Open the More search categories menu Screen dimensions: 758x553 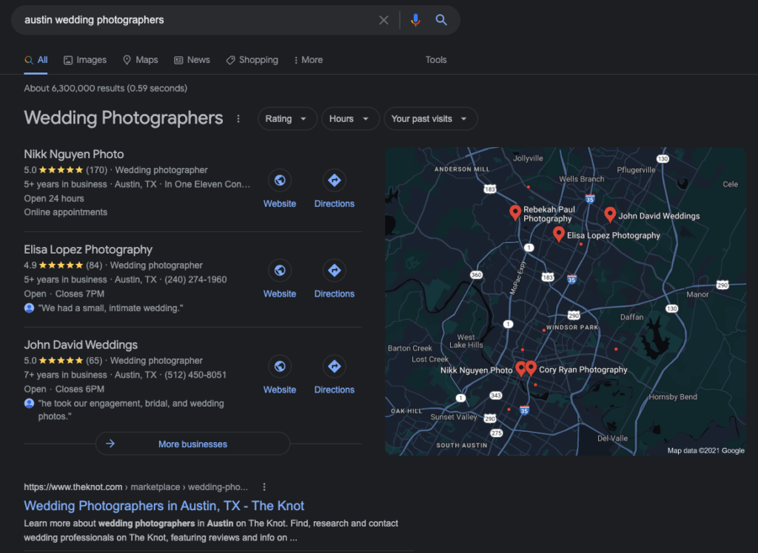[308, 60]
